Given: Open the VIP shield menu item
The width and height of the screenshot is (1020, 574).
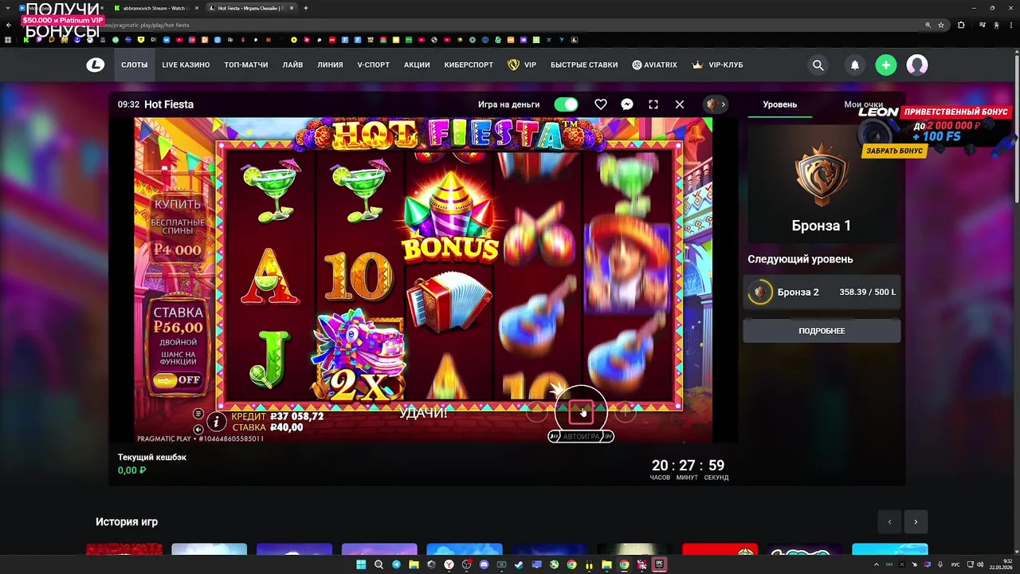Looking at the screenshot, I should [x=522, y=65].
